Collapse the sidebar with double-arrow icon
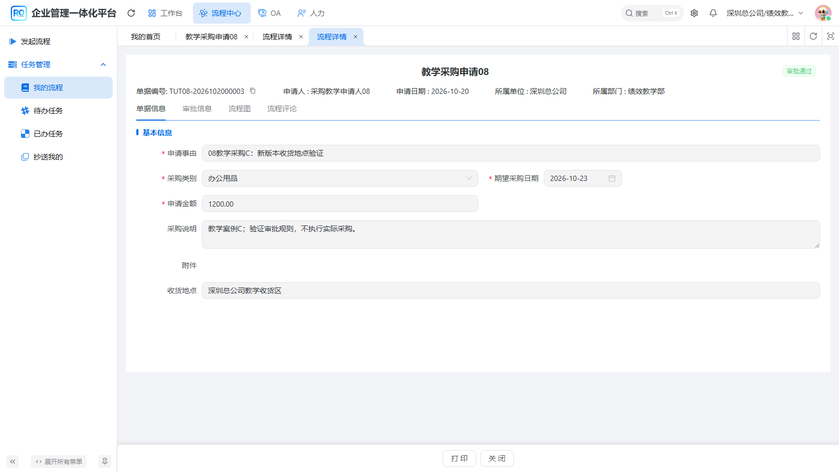The width and height of the screenshot is (839, 472). (13, 462)
